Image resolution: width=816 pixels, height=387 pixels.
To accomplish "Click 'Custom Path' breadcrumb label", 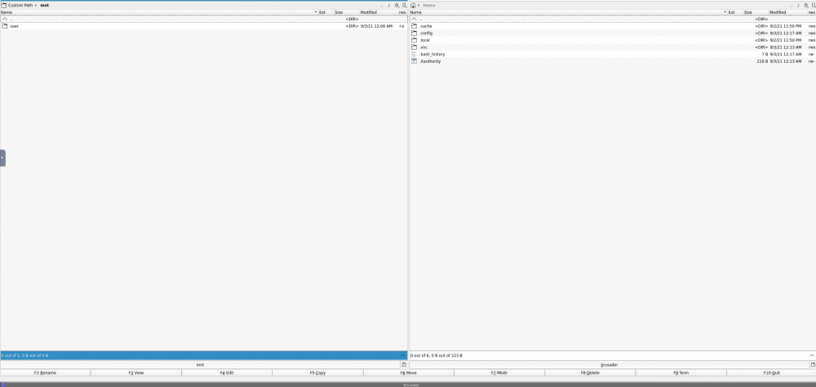I will coord(20,5).
